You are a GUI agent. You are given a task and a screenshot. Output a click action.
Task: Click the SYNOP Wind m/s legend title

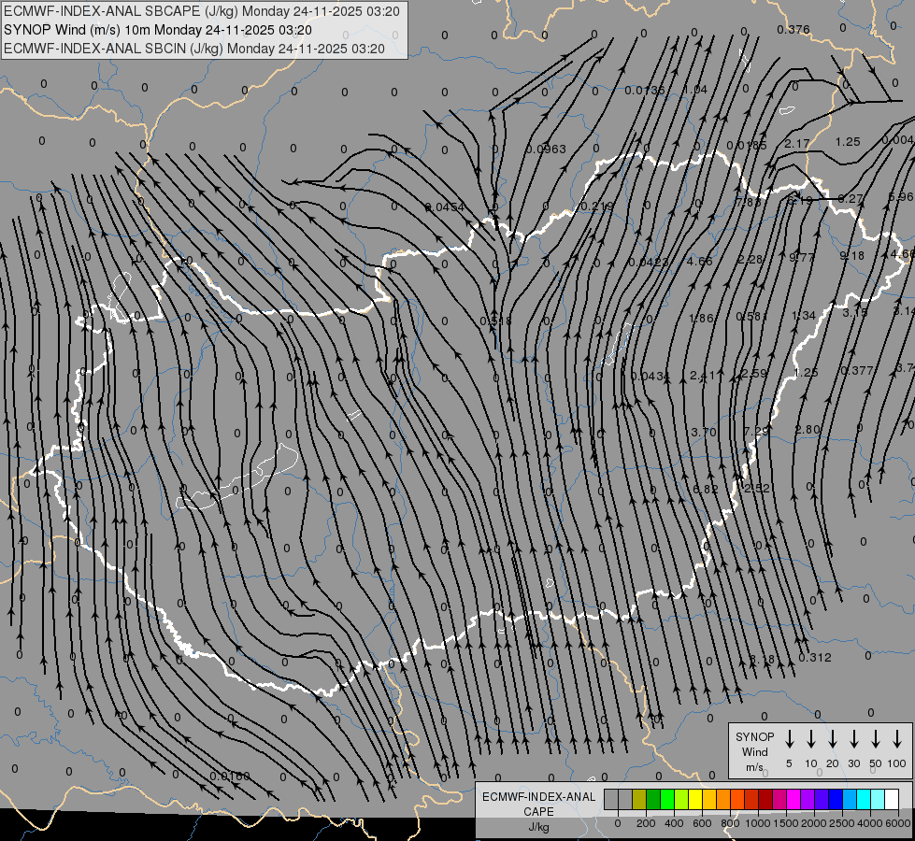pos(754,752)
